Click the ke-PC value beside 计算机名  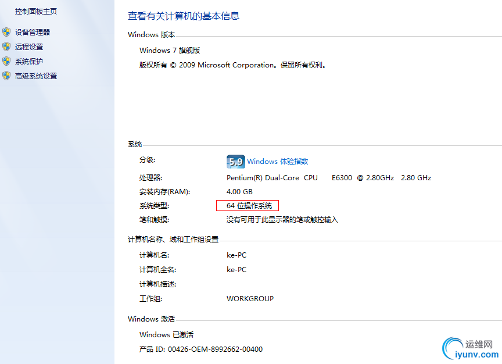pyautogui.click(x=236, y=255)
